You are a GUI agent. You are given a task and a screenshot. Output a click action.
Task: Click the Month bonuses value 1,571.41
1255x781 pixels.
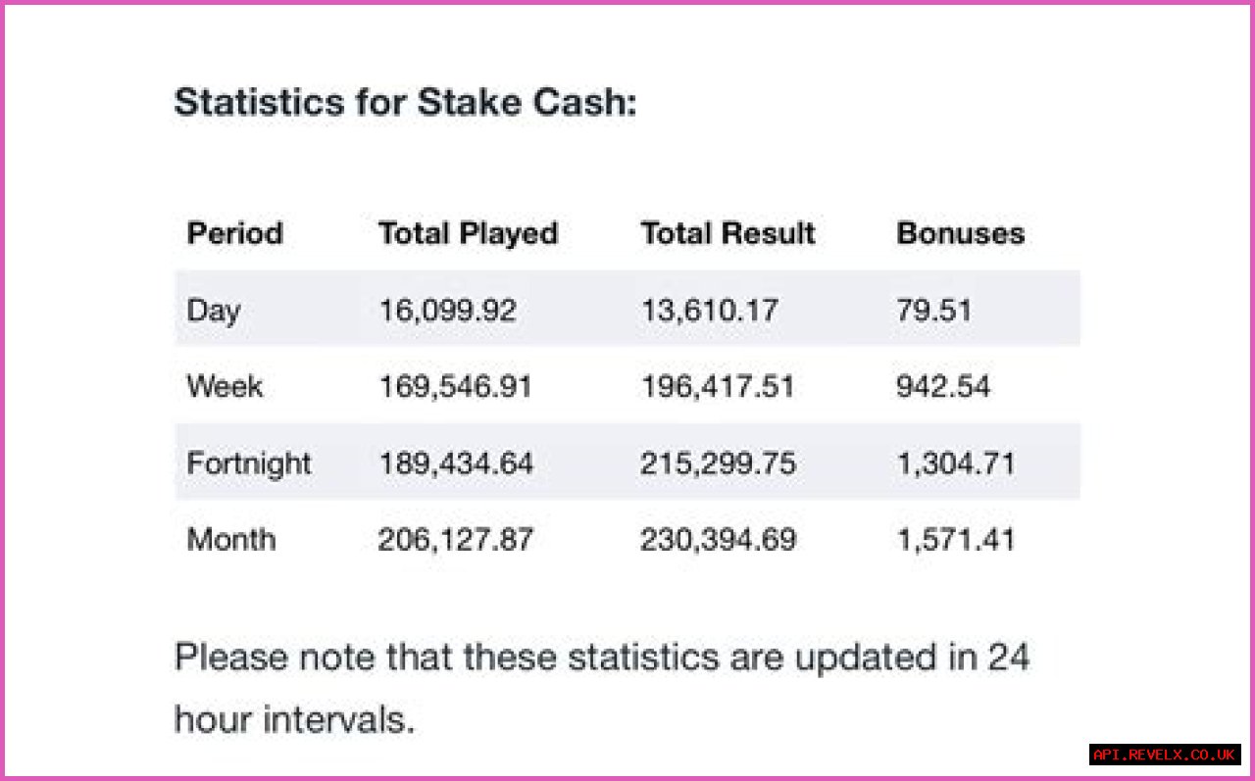pos(955,539)
